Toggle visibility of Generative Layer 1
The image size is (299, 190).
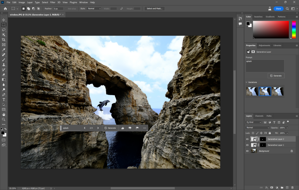pos(247,145)
